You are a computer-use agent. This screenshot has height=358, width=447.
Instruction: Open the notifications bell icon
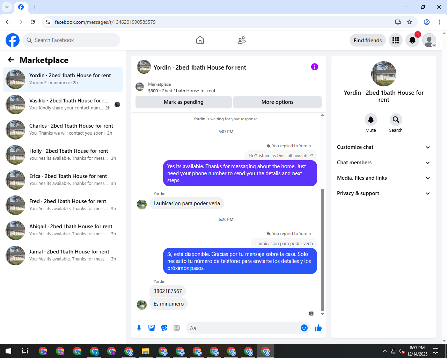(x=412, y=40)
